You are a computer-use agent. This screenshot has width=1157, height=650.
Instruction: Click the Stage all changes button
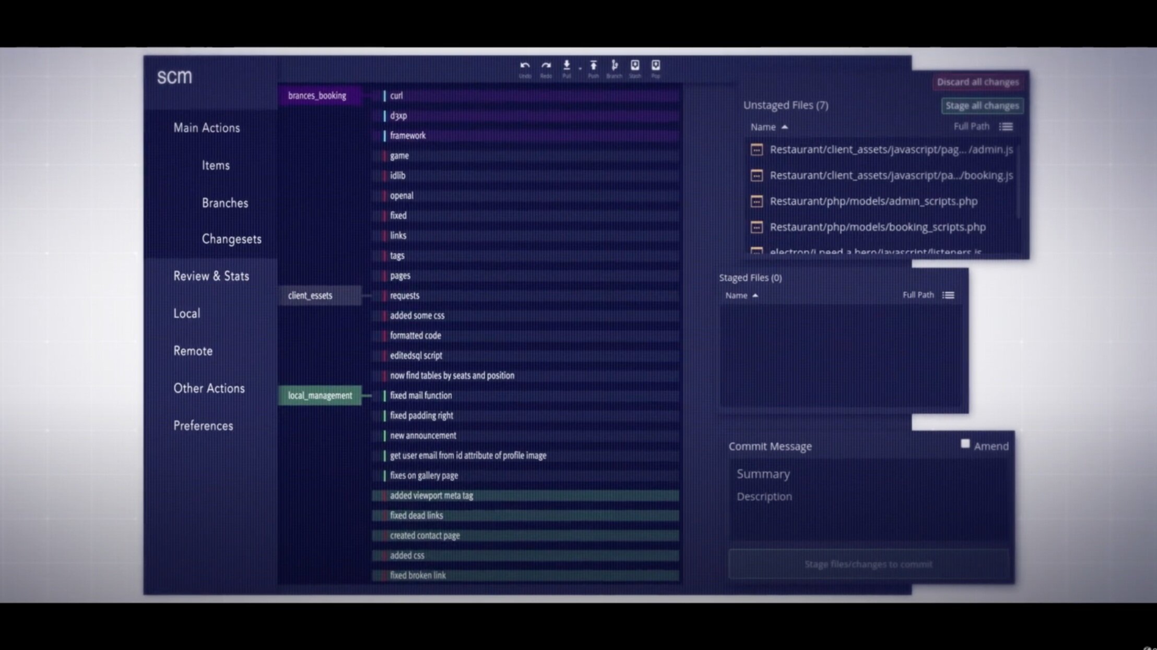(x=982, y=106)
